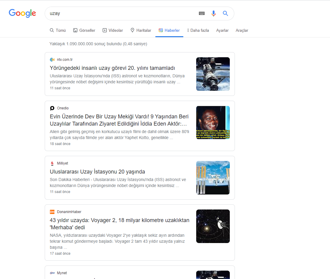Expand the Daha fazla menu

pyautogui.click(x=198, y=31)
